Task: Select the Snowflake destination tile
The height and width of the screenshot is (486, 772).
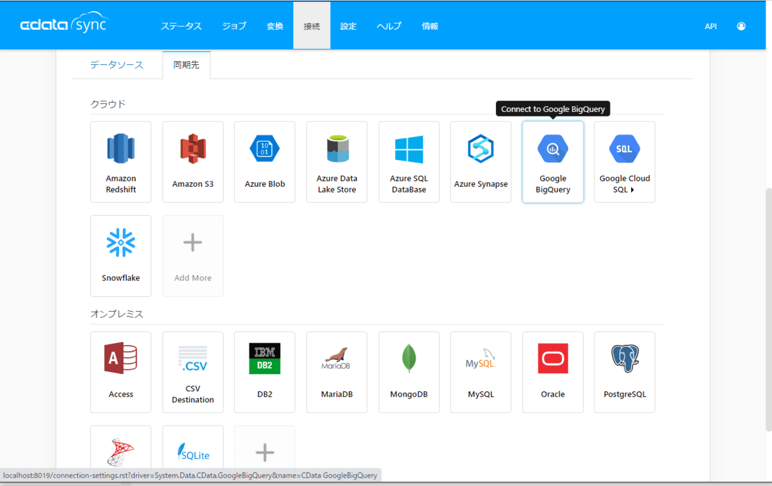Action: 121,256
